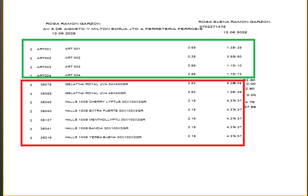Select the right-side date under the ID number
308x196 pixels.
coord(235,32)
